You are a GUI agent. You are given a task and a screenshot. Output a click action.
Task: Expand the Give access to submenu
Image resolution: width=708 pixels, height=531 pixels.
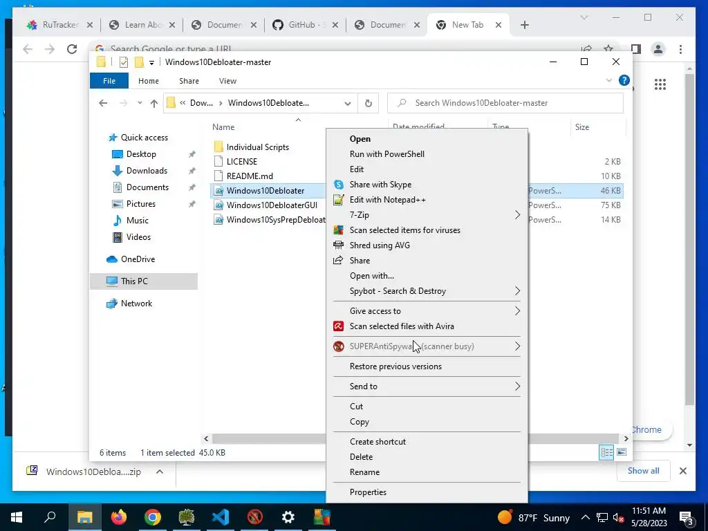coord(517,311)
